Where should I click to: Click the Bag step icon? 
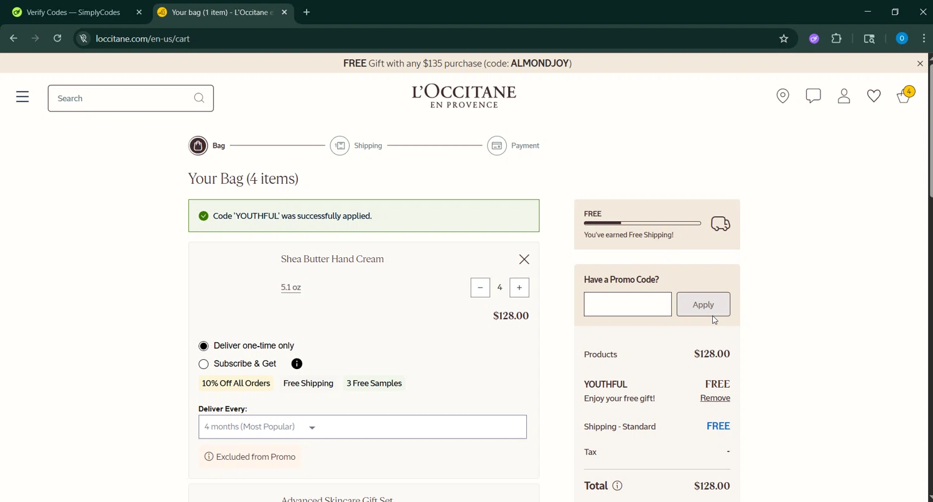click(x=198, y=145)
